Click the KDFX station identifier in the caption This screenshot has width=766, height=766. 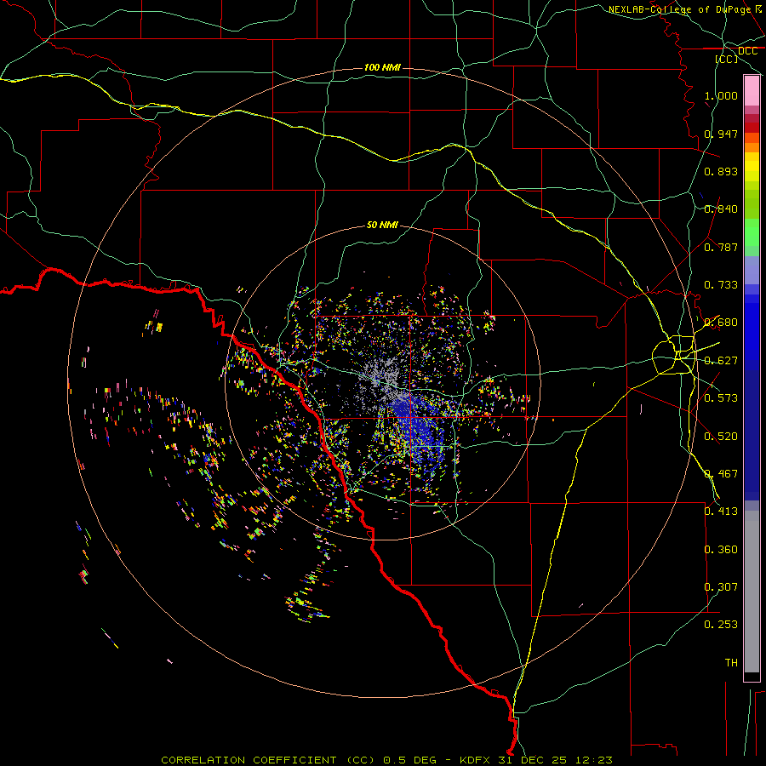click(474, 760)
